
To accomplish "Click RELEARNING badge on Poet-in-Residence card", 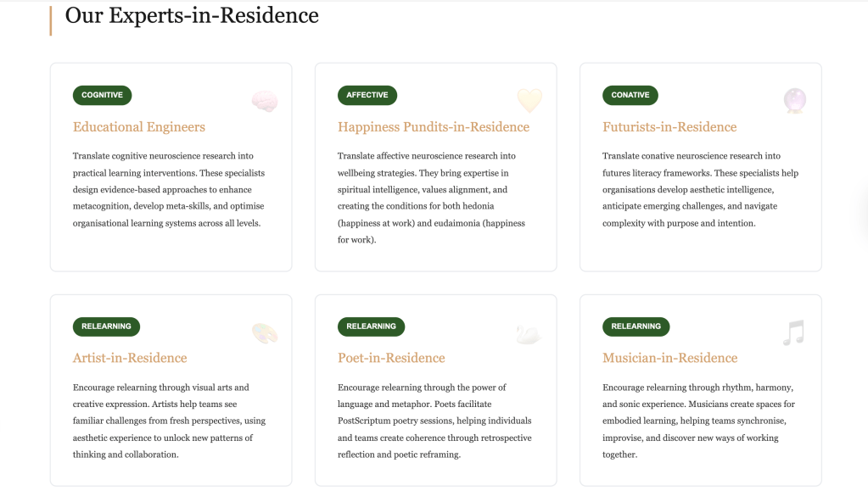I will 371,326.
